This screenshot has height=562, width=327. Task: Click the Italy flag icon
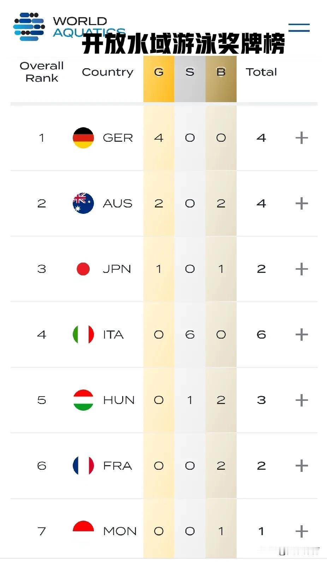coord(83,334)
